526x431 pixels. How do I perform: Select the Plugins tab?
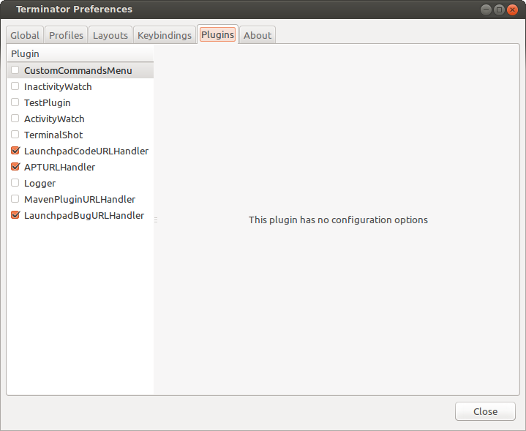click(x=218, y=34)
